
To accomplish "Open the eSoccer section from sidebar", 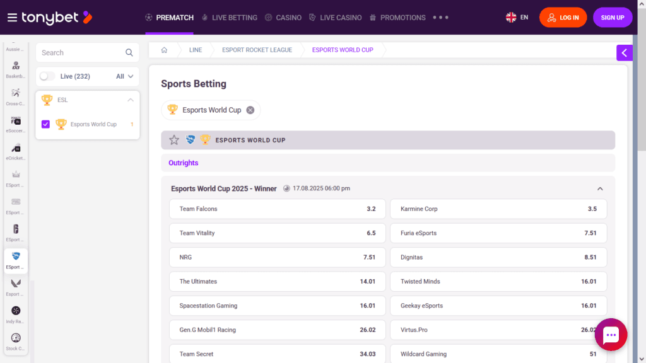I will pyautogui.click(x=15, y=122).
